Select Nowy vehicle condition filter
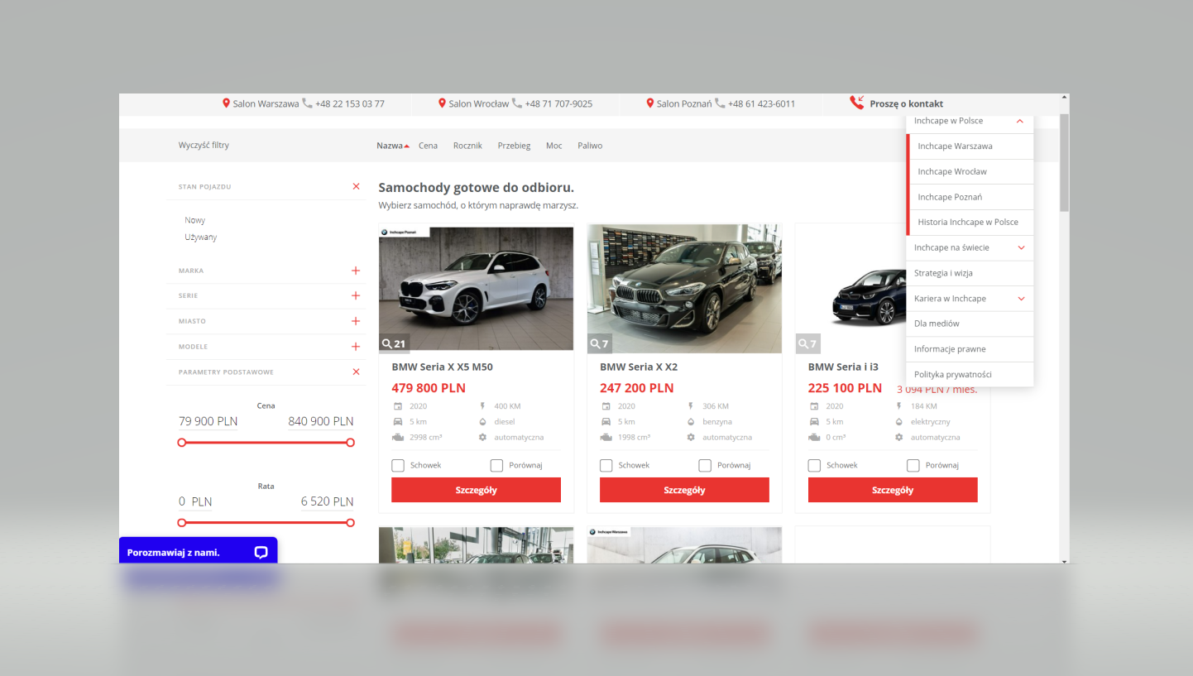1193x676 pixels. tap(195, 221)
